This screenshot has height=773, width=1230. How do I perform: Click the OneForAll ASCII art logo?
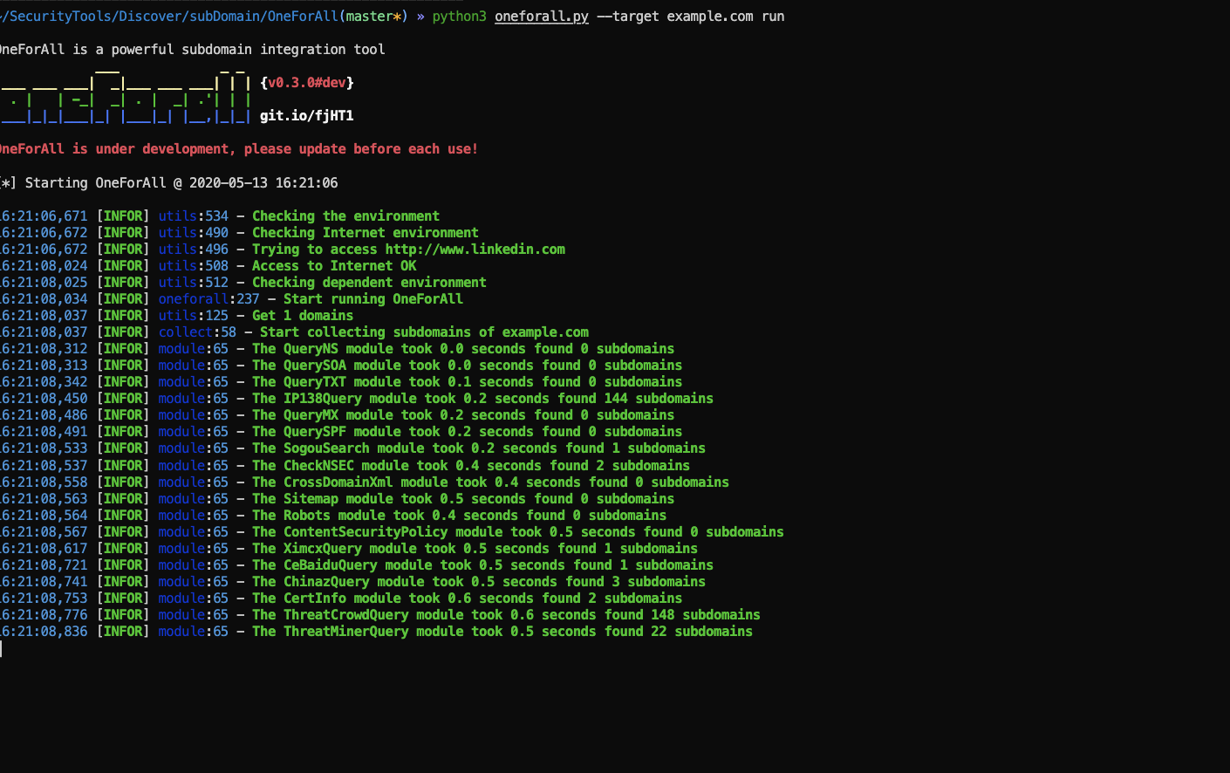point(126,99)
